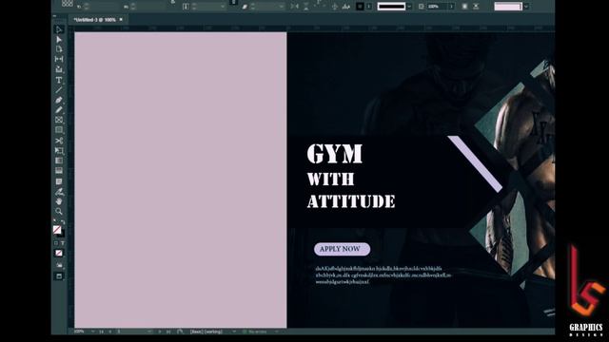Viewport: 609px width, 342px height.
Task: Select the Pen tool
Action: 59,100
